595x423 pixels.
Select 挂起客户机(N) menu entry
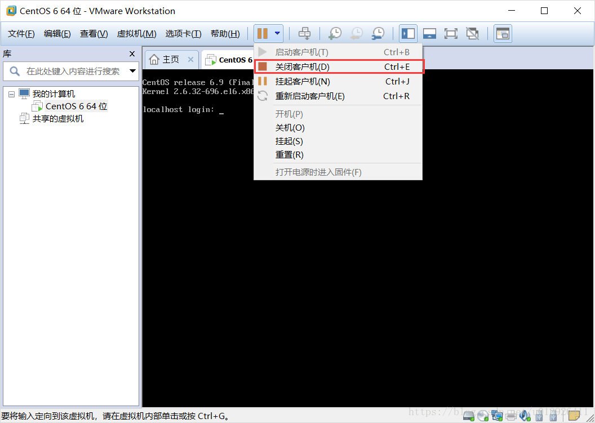[338, 82]
